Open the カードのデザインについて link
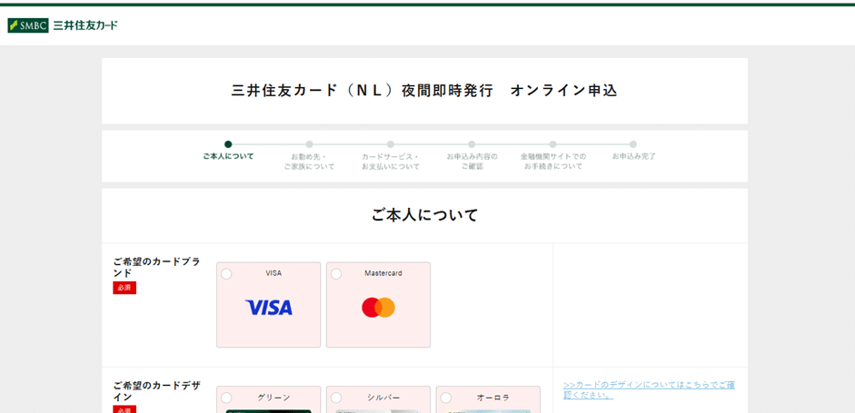This screenshot has width=855, height=413. pyautogui.click(x=648, y=389)
